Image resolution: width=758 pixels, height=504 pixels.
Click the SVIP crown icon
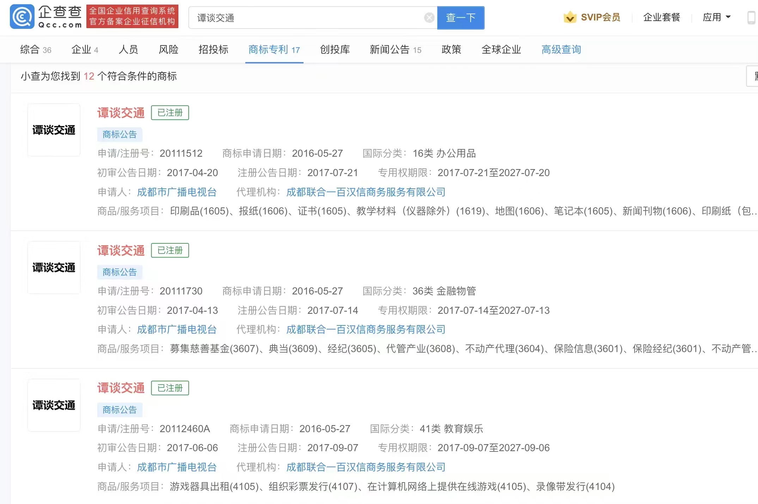(x=569, y=17)
